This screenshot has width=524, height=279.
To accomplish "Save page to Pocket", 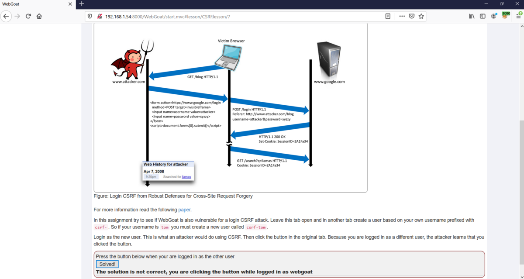I will point(412,16).
